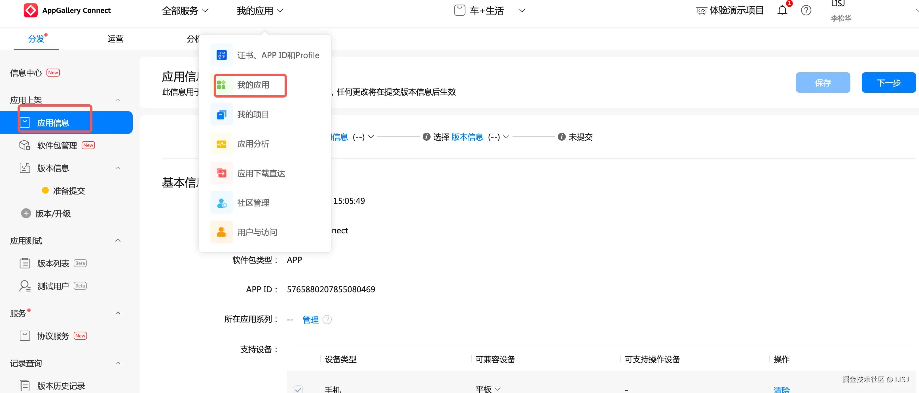The width and height of the screenshot is (919, 393).
Task: Click the 应用下载直达 arrow icon
Action: (x=222, y=174)
